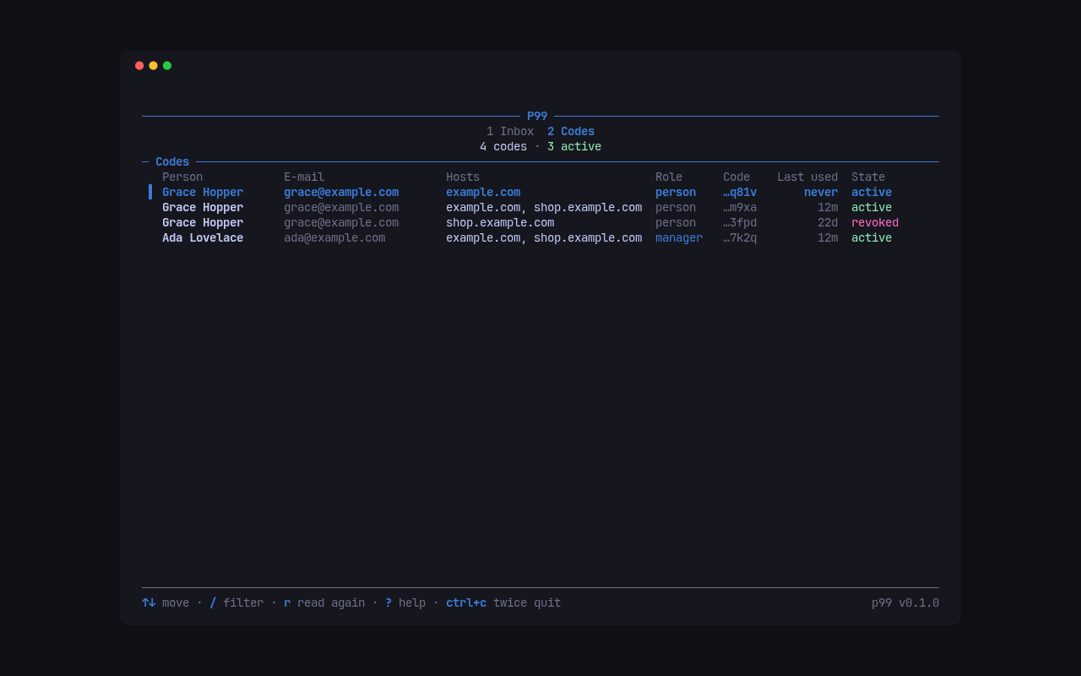Click the Codes panel heading
This screenshot has width=1081, height=676.
172,162
